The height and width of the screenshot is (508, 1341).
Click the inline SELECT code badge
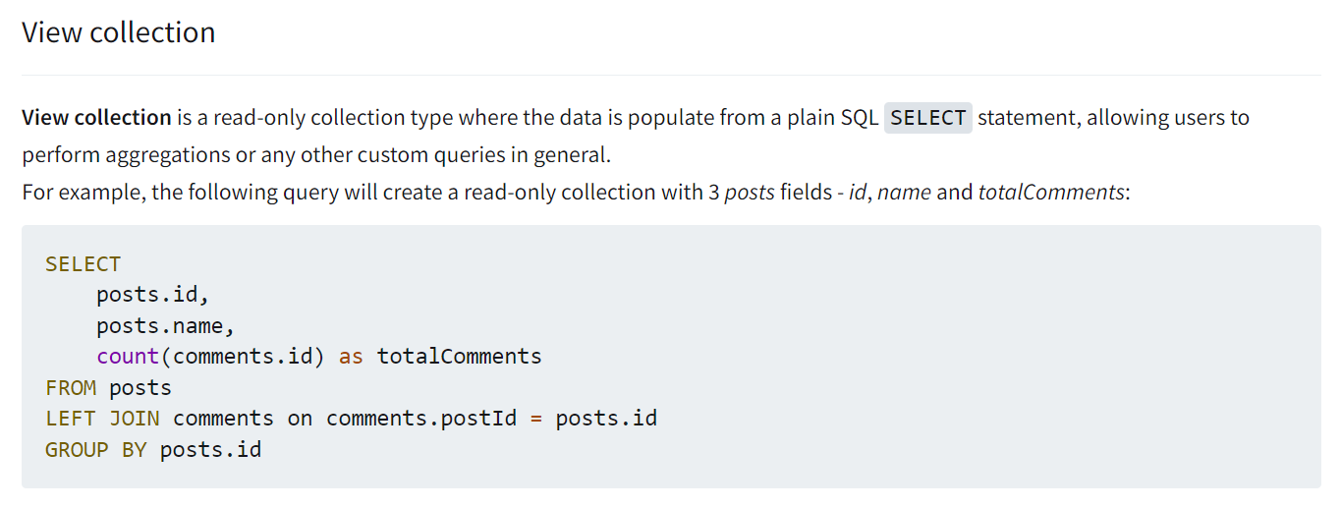coord(927,118)
